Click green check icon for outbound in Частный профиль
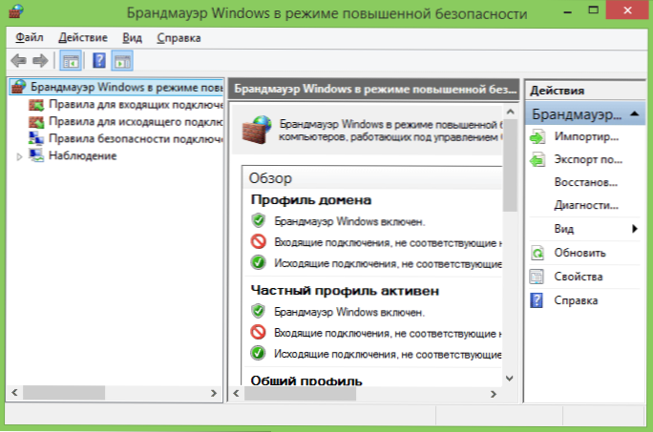 258,353
